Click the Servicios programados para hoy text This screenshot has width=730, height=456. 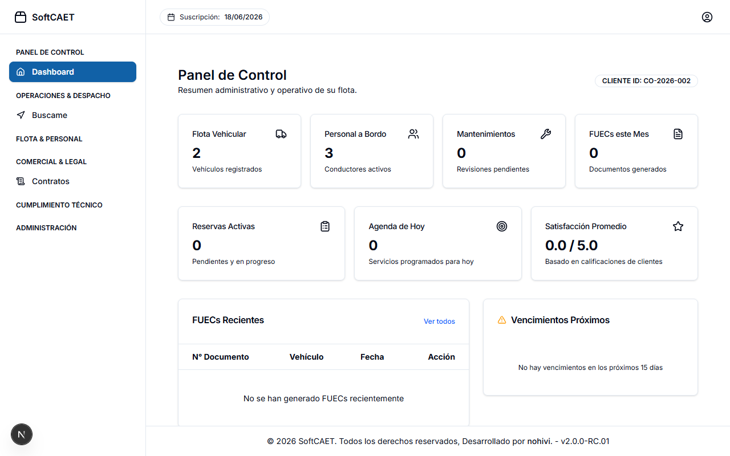421,262
